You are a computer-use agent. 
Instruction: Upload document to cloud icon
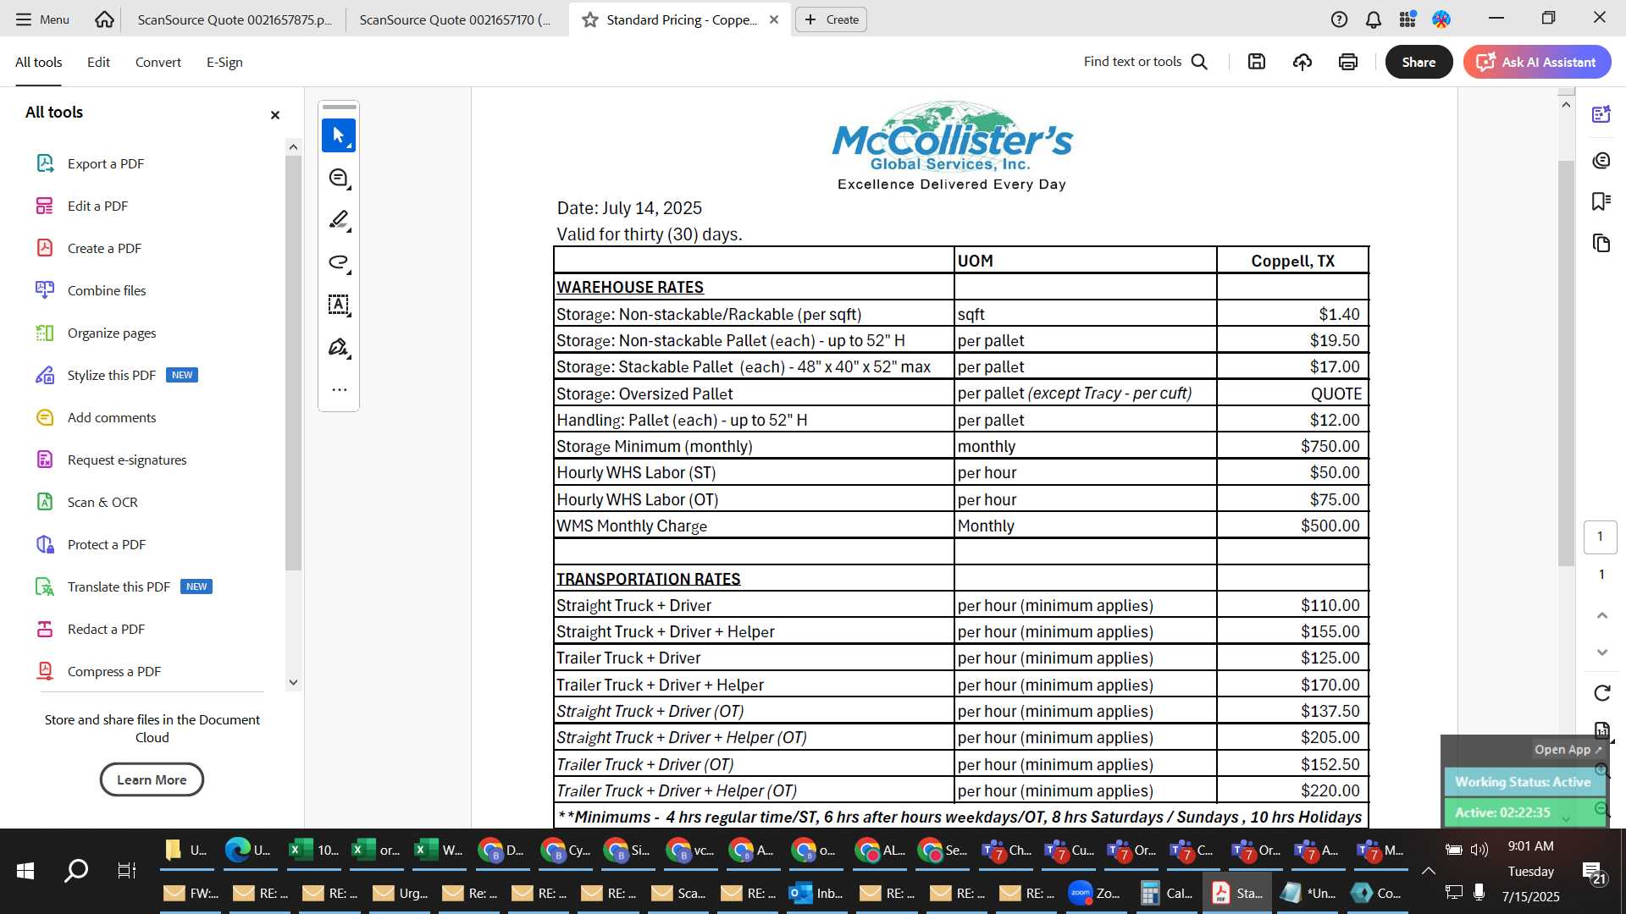pos(1302,62)
